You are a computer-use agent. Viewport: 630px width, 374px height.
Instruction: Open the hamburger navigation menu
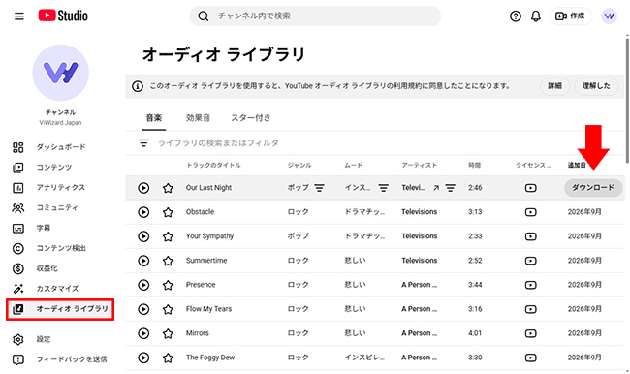(18, 16)
